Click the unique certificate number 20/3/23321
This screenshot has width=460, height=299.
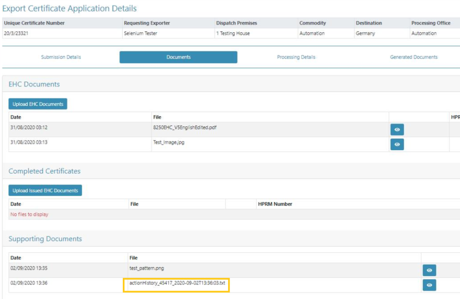click(x=17, y=34)
